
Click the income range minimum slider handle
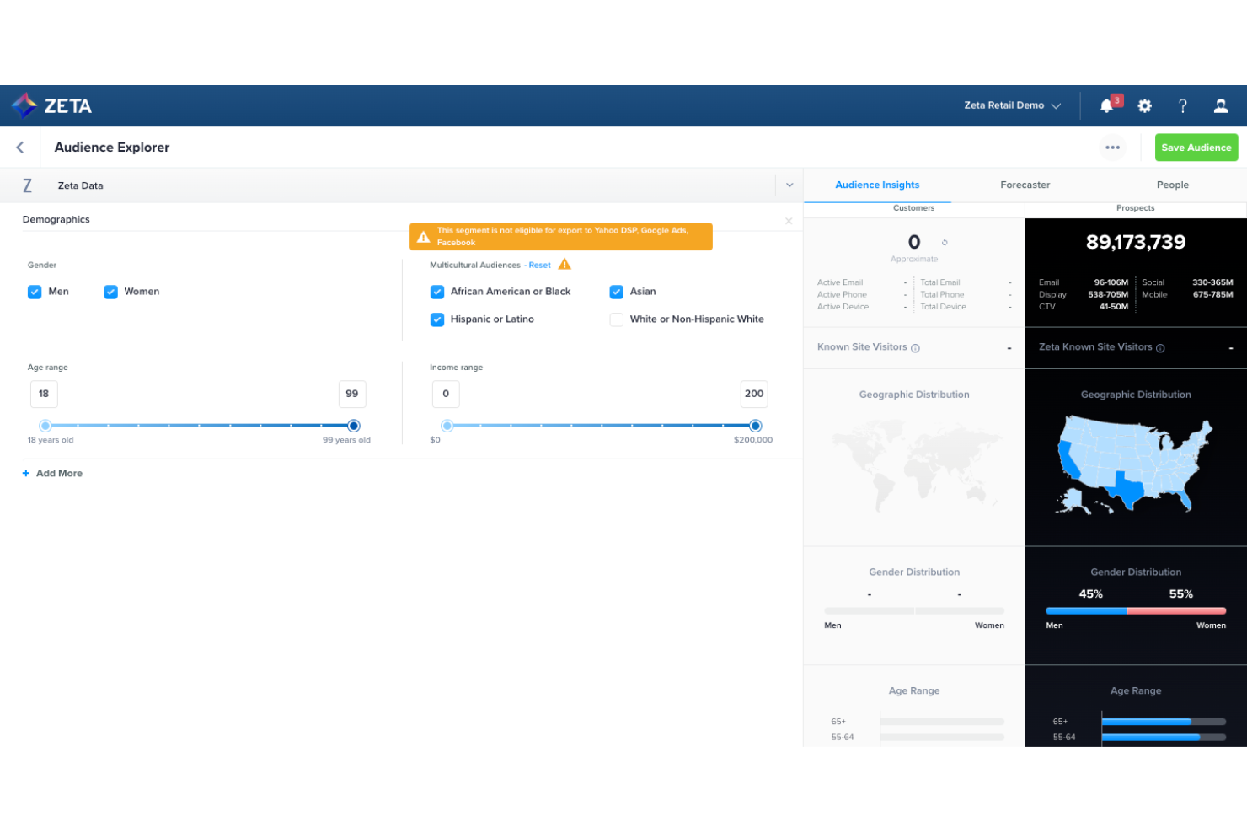point(447,426)
